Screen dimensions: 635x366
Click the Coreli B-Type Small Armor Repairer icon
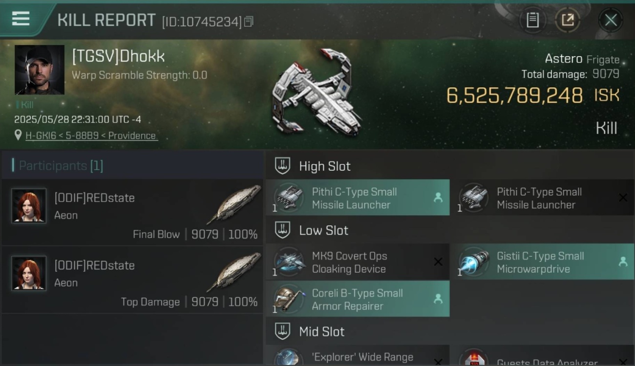tap(289, 299)
